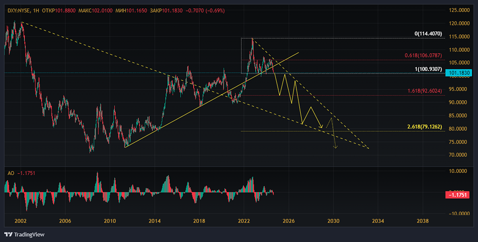Select the Fibonacci level 1(100.9307) label
Viewport: 478px width, 242px height.
tap(428, 69)
